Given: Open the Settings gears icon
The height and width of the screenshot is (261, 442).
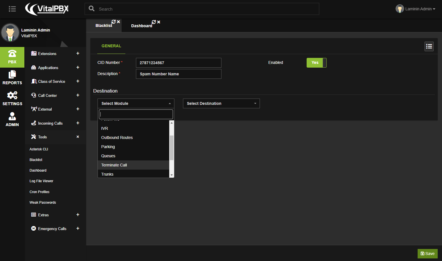Looking at the screenshot, I should [12, 99].
